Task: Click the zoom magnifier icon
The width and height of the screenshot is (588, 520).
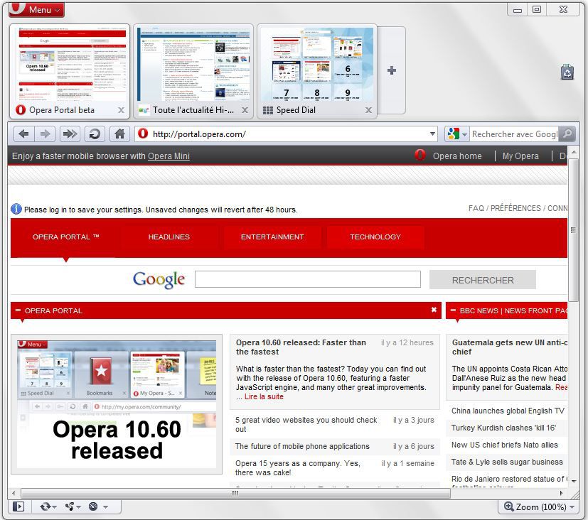Action: pyautogui.click(x=509, y=507)
